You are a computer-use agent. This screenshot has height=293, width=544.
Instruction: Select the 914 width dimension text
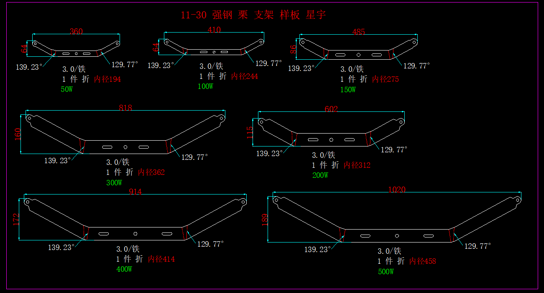coord(135,192)
